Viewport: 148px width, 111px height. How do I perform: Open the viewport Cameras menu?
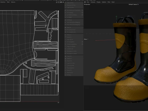pyautogui.click(x=93, y=2)
